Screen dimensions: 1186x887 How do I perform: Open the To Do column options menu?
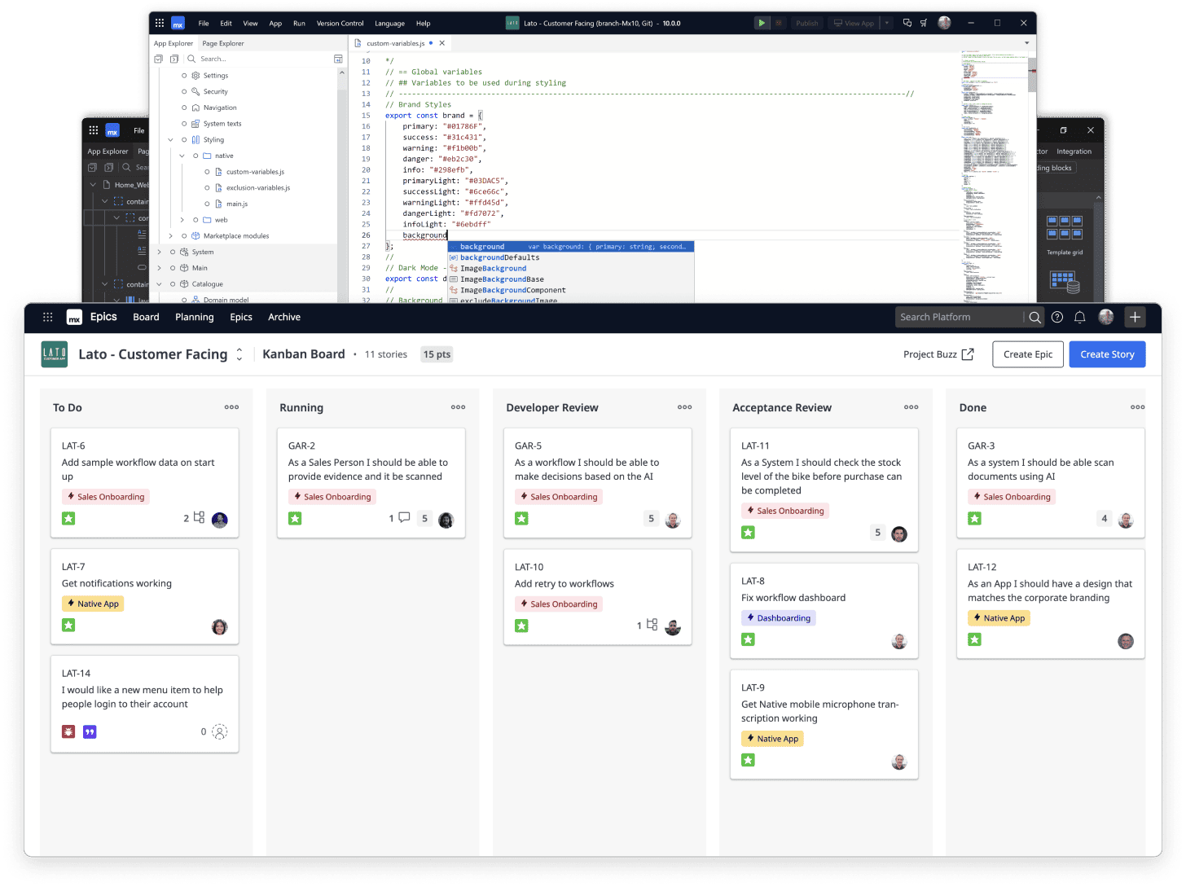coord(232,407)
